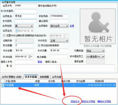Open the 付费类型 dropdown
The height and width of the screenshot is (105, 118).
[x=95, y=51]
